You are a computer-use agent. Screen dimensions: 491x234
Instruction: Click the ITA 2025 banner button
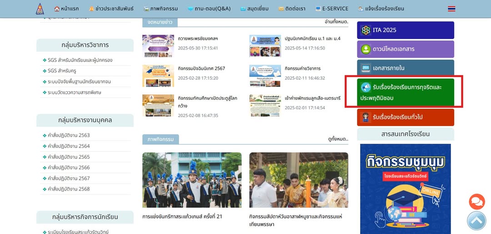tap(406, 30)
